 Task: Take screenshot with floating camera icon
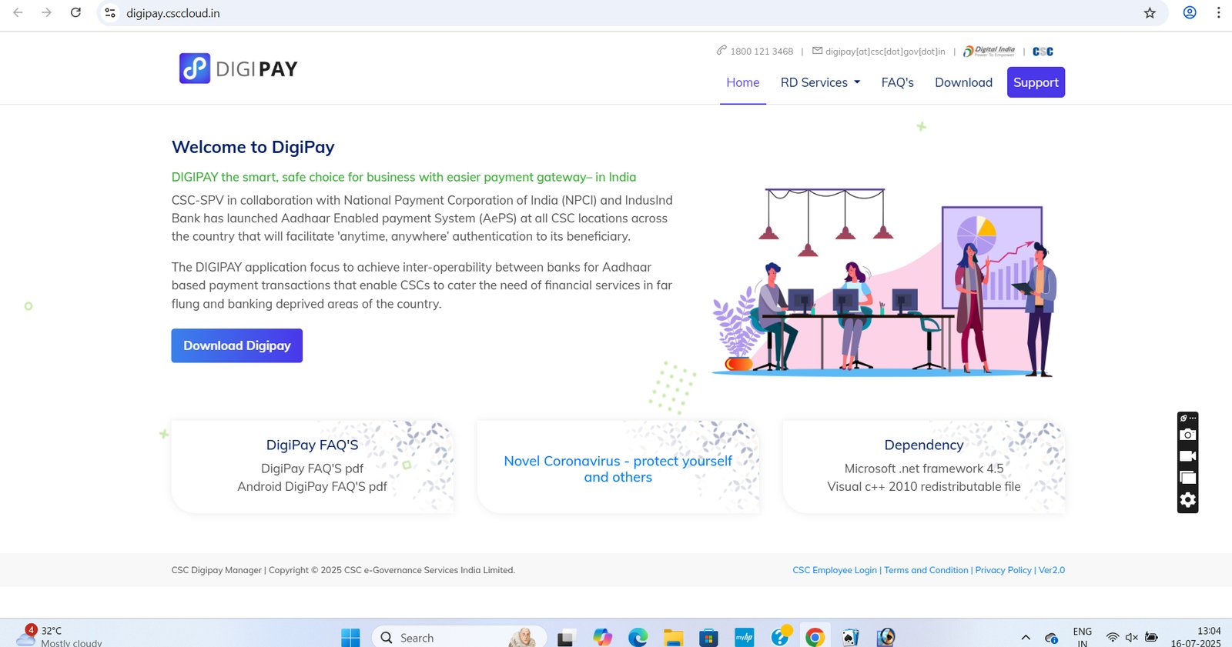pyautogui.click(x=1188, y=434)
